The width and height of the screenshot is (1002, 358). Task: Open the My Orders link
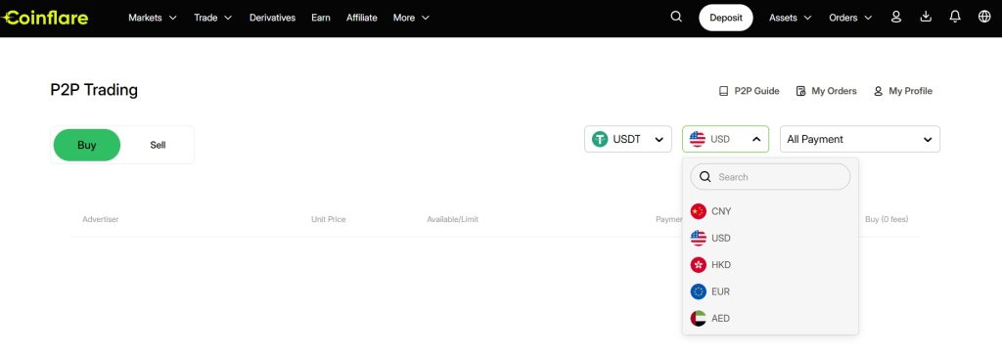pyautogui.click(x=826, y=91)
